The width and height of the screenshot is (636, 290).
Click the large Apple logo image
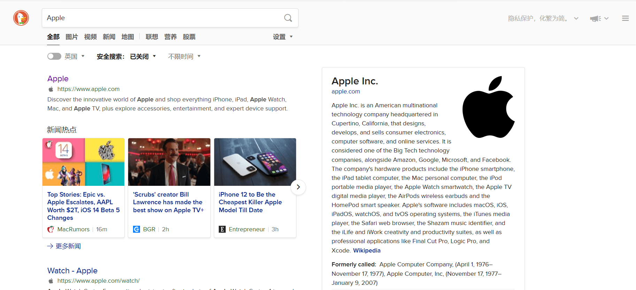coord(488,107)
